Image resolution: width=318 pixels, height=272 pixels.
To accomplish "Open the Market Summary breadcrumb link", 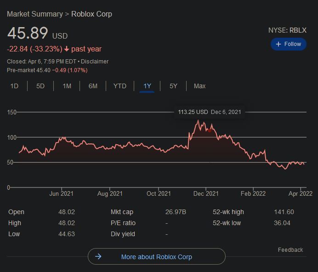I will pos(35,14).
